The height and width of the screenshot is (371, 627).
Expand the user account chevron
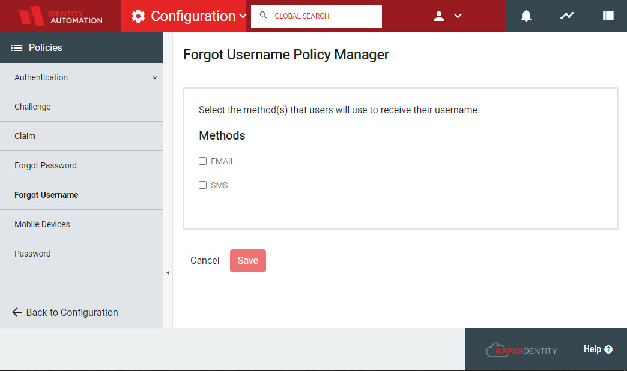pyautogui.click(x=458, y=16)
